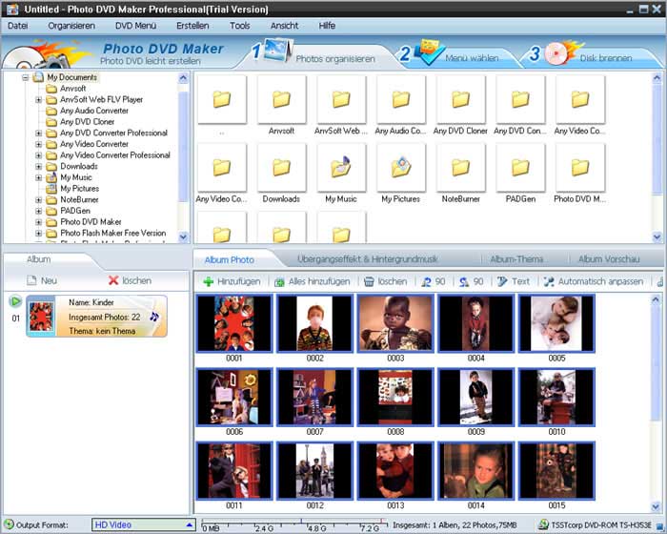Open the Tools menu
This screenshot has height=534, width=667.
240,26
